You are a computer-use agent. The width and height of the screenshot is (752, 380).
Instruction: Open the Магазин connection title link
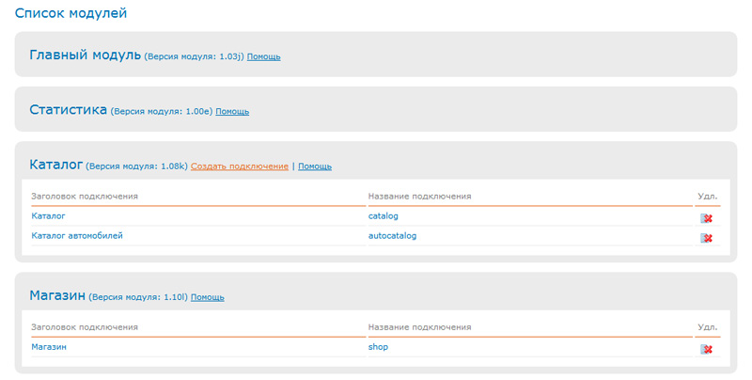49,347
